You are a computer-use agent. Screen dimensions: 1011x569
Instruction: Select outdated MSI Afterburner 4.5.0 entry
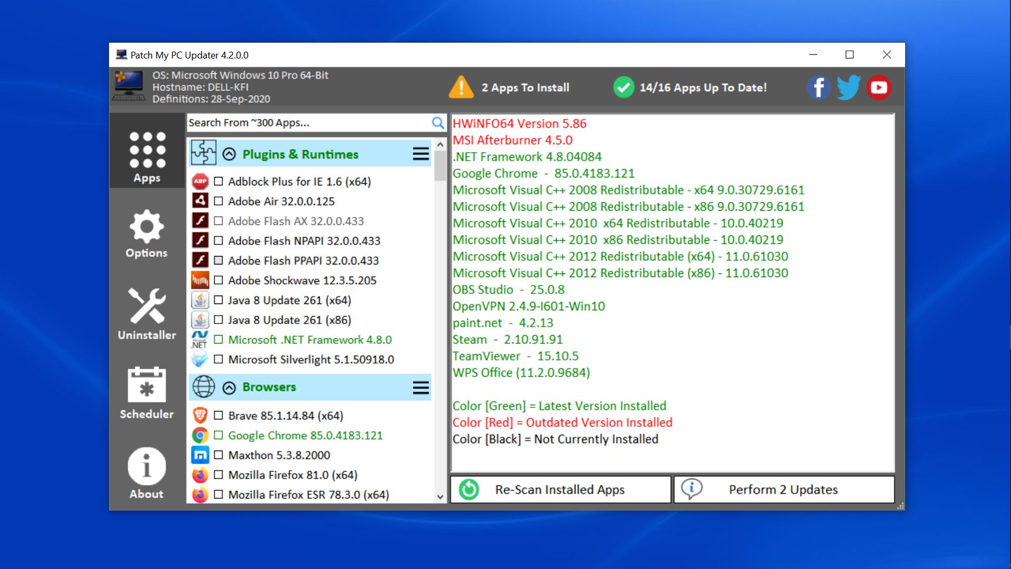coord(513,140)
